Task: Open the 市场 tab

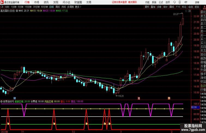Action: point(37,2)
